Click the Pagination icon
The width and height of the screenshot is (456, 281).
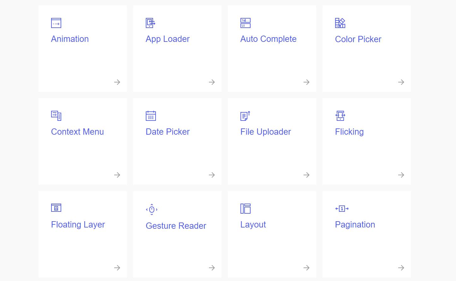coord(342,209)
